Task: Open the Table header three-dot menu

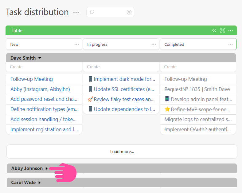Action: pos(231,30)
